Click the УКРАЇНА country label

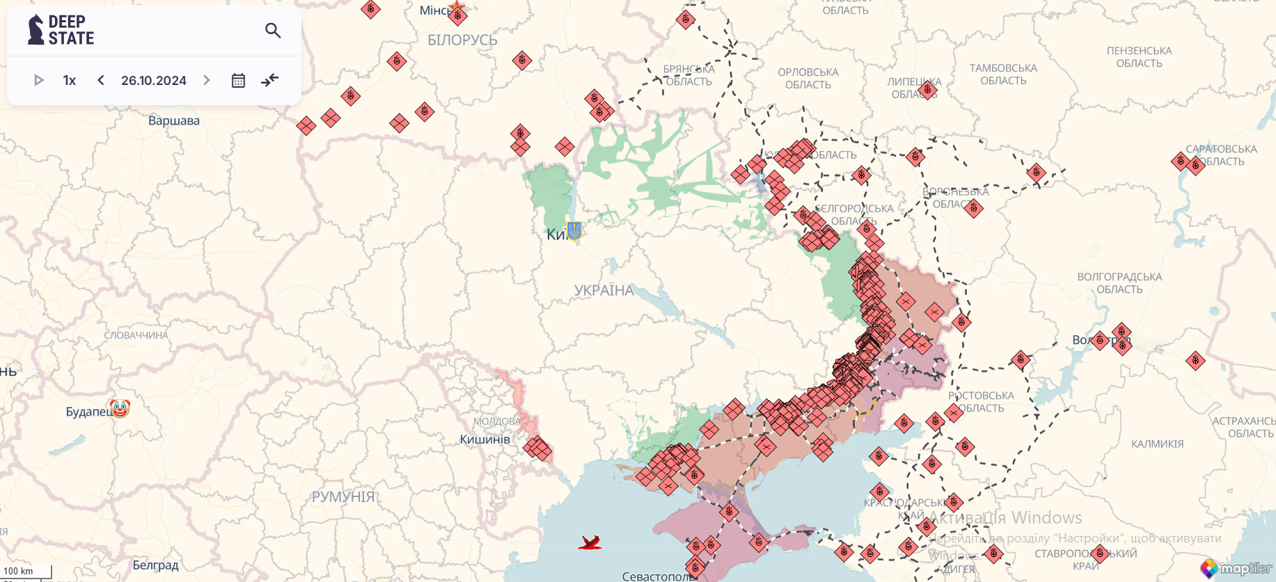tap(604, 290)
